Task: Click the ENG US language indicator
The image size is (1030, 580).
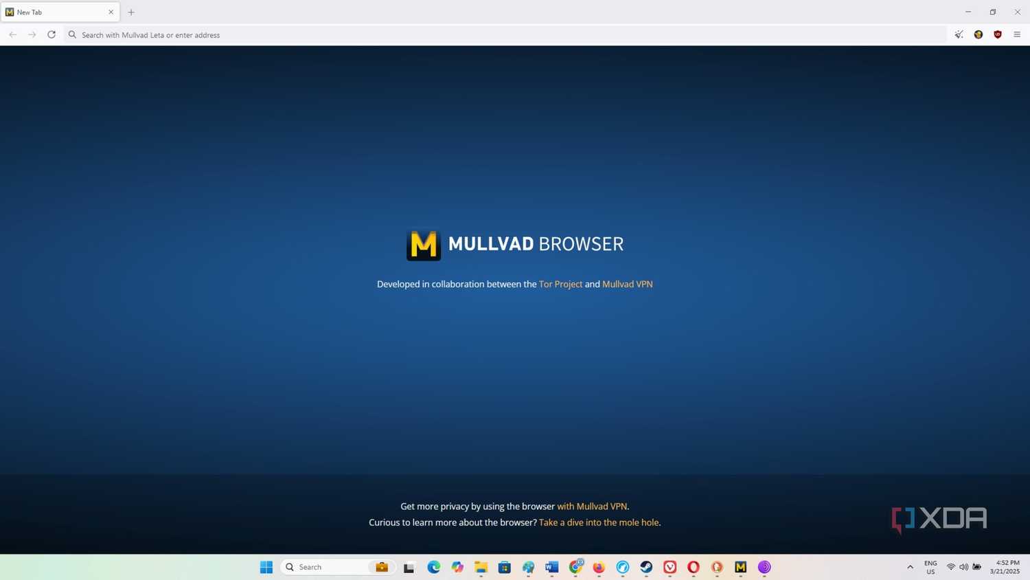Action: (930, 567)
